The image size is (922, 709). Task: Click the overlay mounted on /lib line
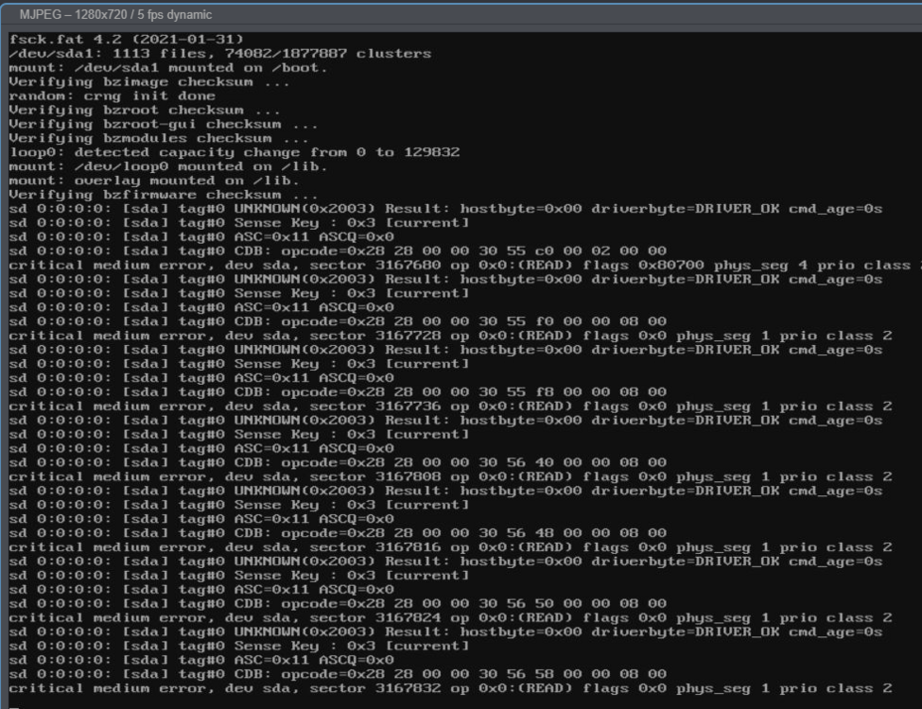[x=154, y=181]
